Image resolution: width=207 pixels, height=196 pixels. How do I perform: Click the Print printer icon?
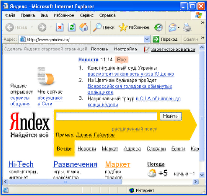(187, 28)
